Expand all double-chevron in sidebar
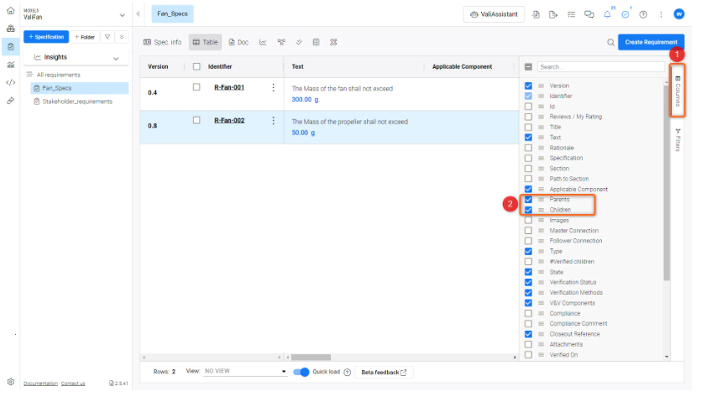Image resolution: width=701 pixels, height=397 pixels. (x=122, y=37)
